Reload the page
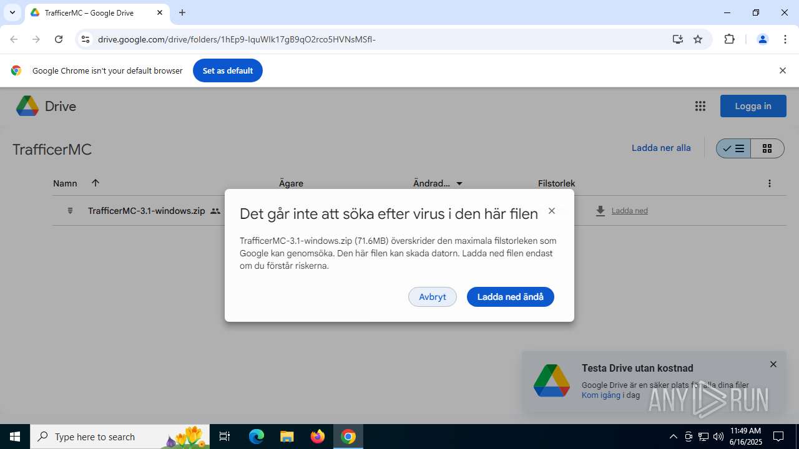This screenshot has height=449, width=799. (x=59, y=39)
